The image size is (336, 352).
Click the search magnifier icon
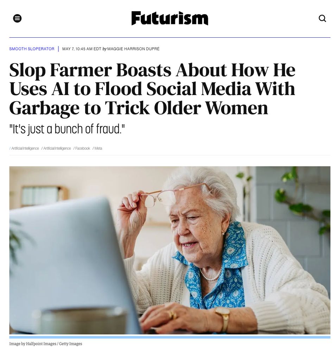pos(322,18)
